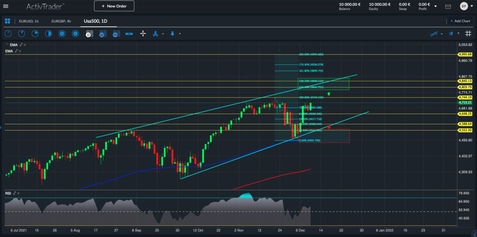Expand the RSI indicator settings

[x=15, y=192]
